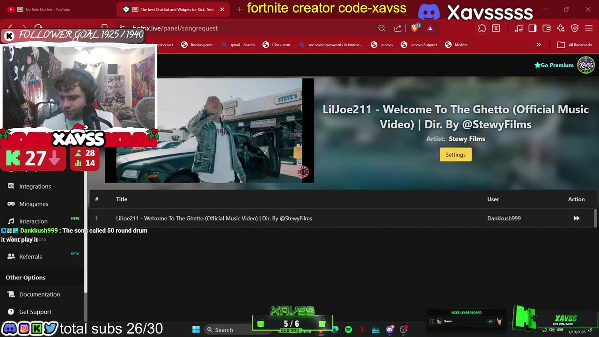Skip the LilJoe211 song with fast-forward icon
599x337 pixels.
(576, 218)
